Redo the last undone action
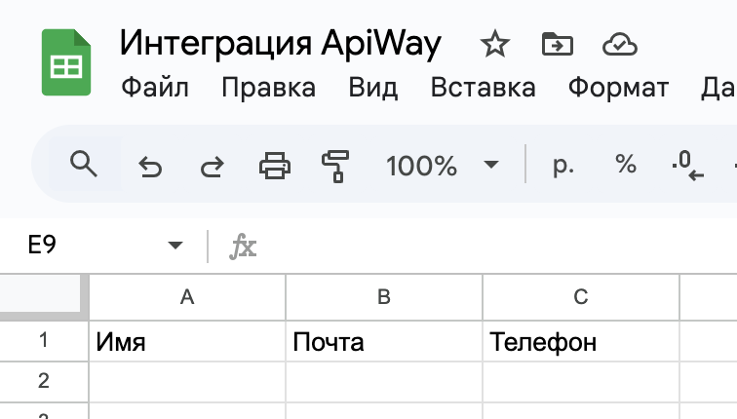Viewport: 737px width, 419px height. [212, 167]
